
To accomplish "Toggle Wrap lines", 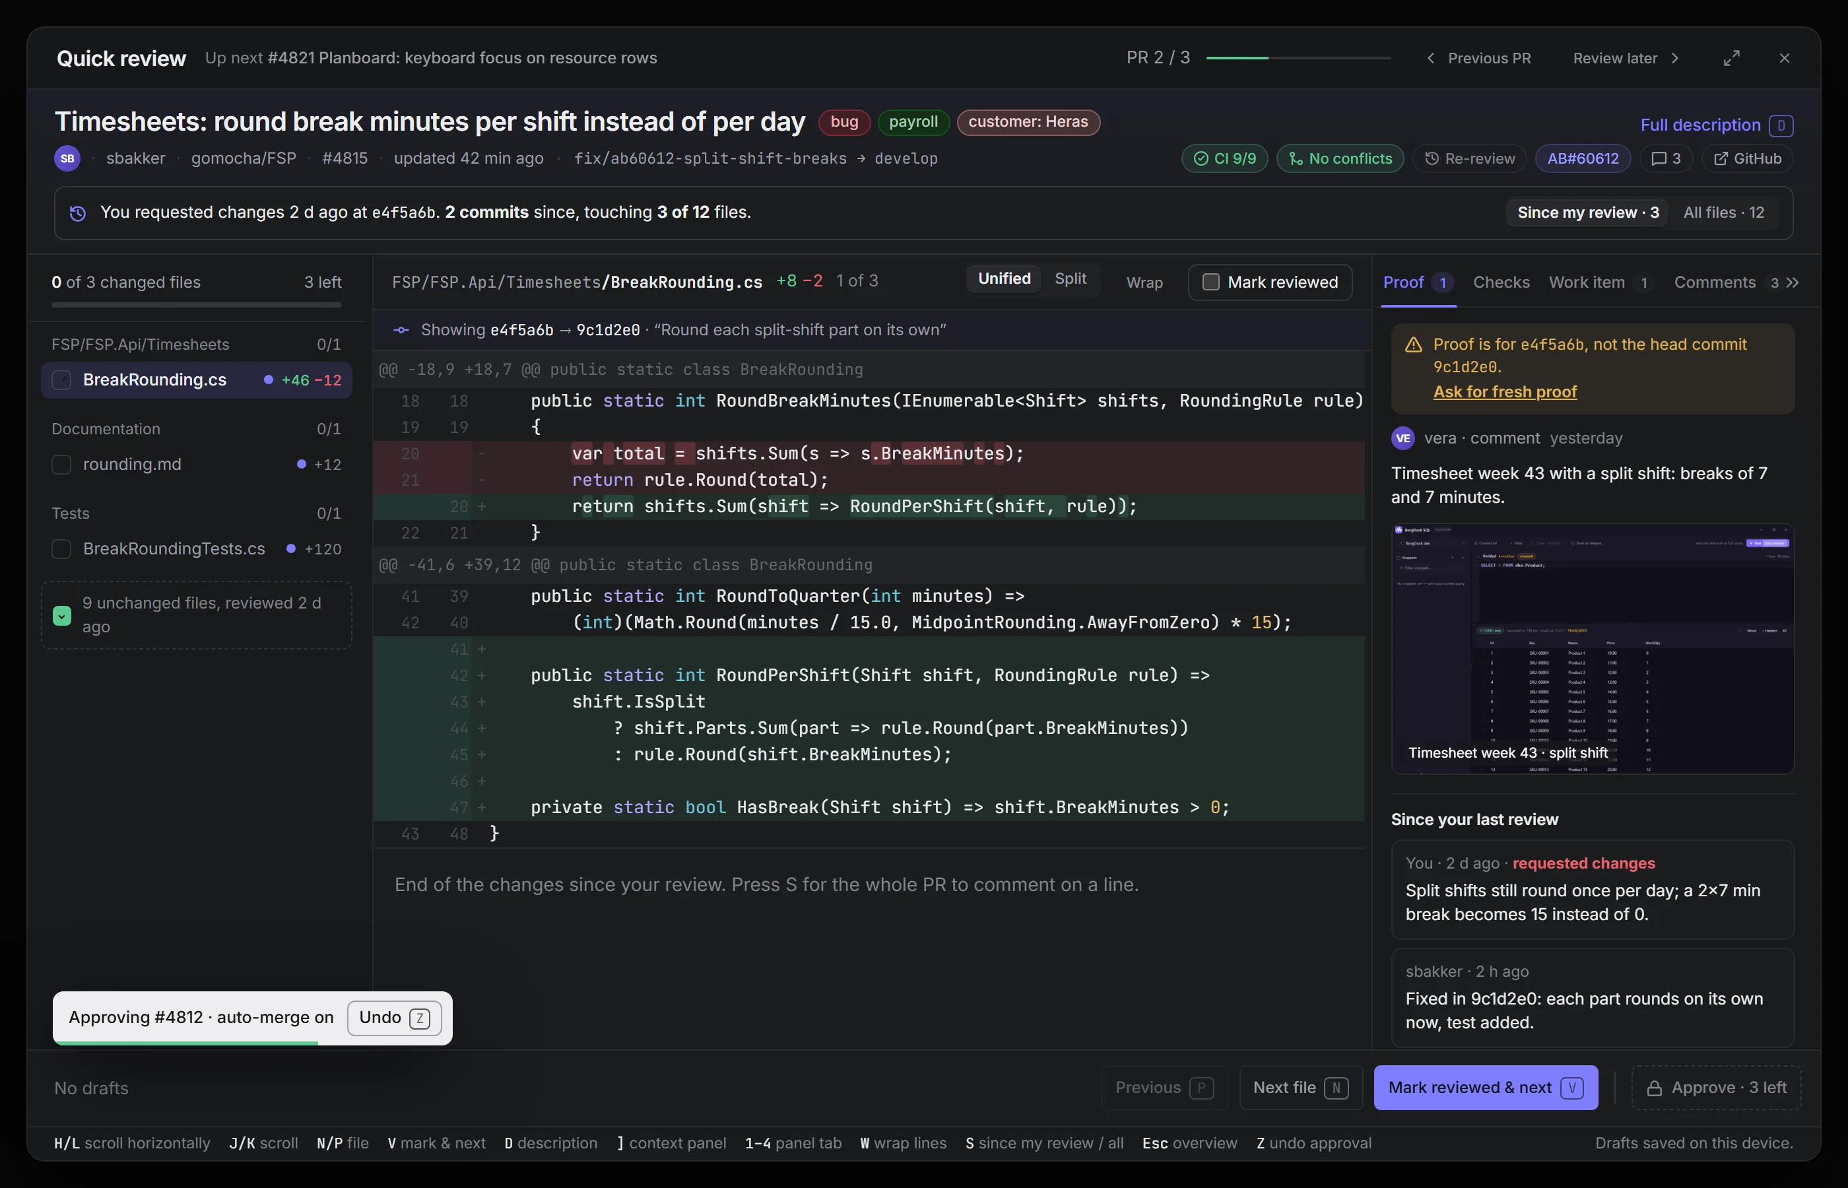I will (x=1144, y=282).
